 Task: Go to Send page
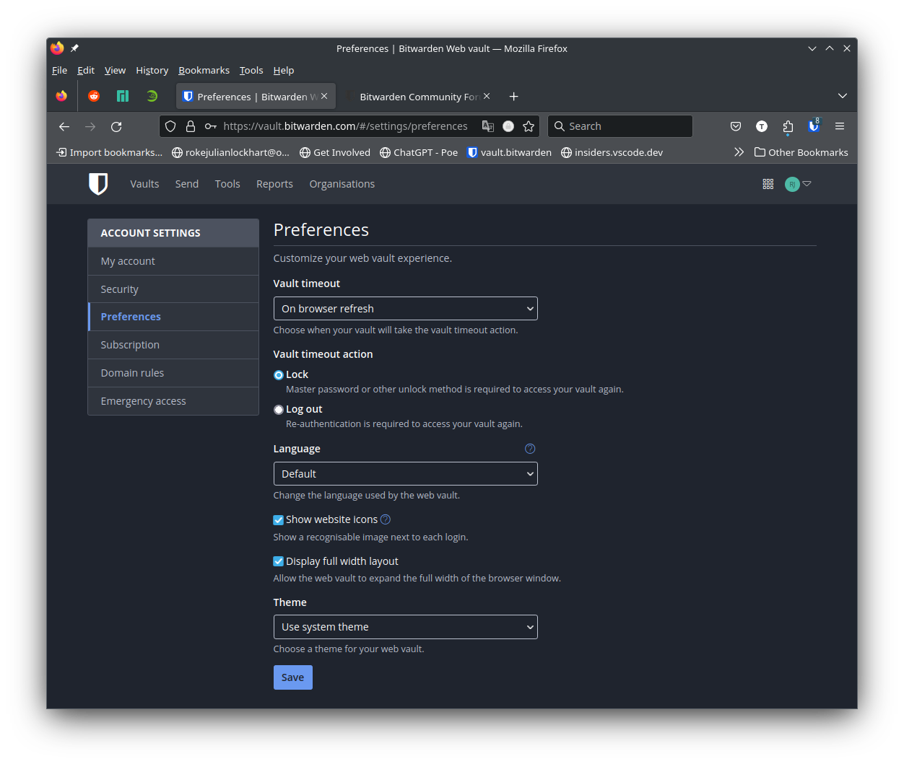coord(187,184)
